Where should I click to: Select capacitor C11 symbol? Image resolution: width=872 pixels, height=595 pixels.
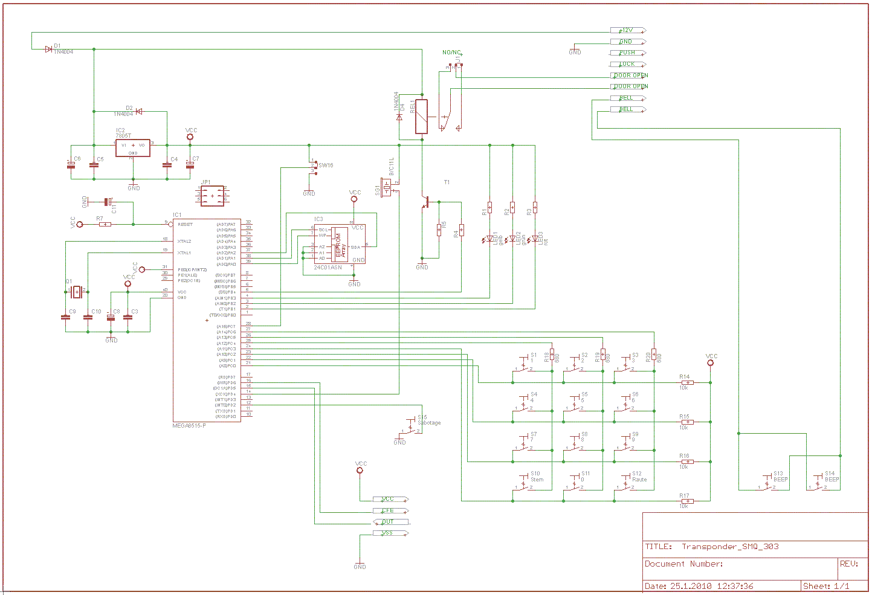(x=108, y=201)
